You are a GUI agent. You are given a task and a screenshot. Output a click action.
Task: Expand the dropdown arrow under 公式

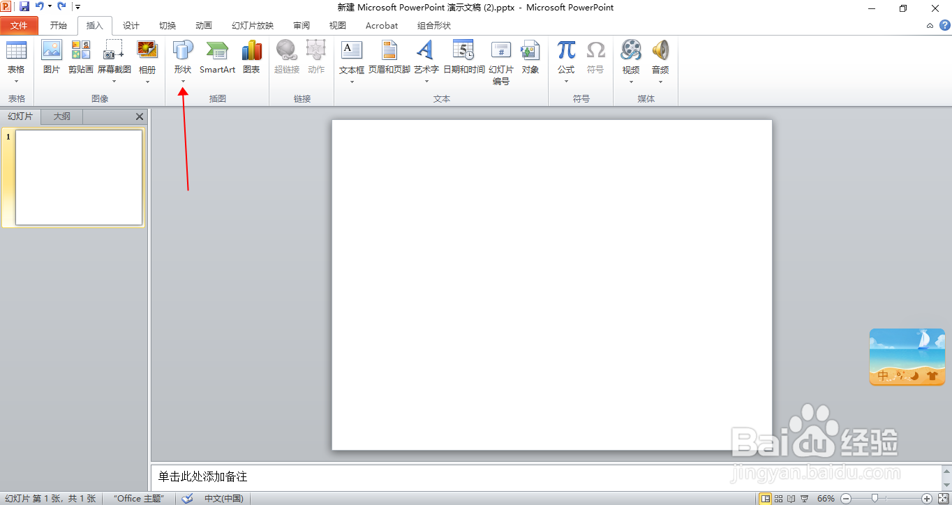[566, 82]
